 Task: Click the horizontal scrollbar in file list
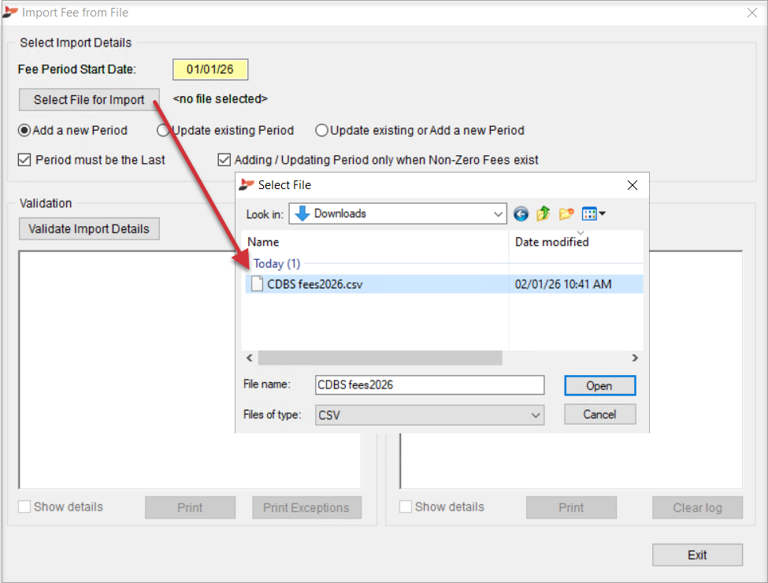pos(380,358)
